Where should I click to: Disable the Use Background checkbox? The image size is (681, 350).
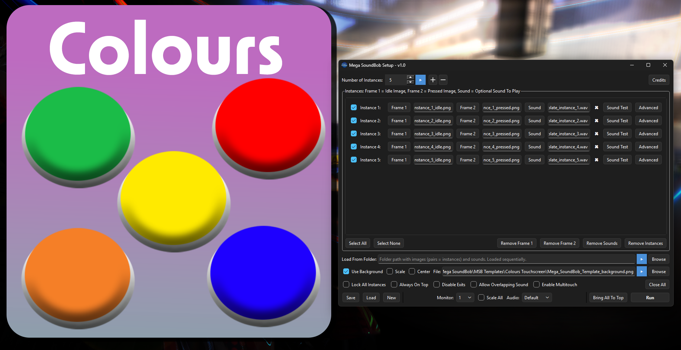[346, 272]
